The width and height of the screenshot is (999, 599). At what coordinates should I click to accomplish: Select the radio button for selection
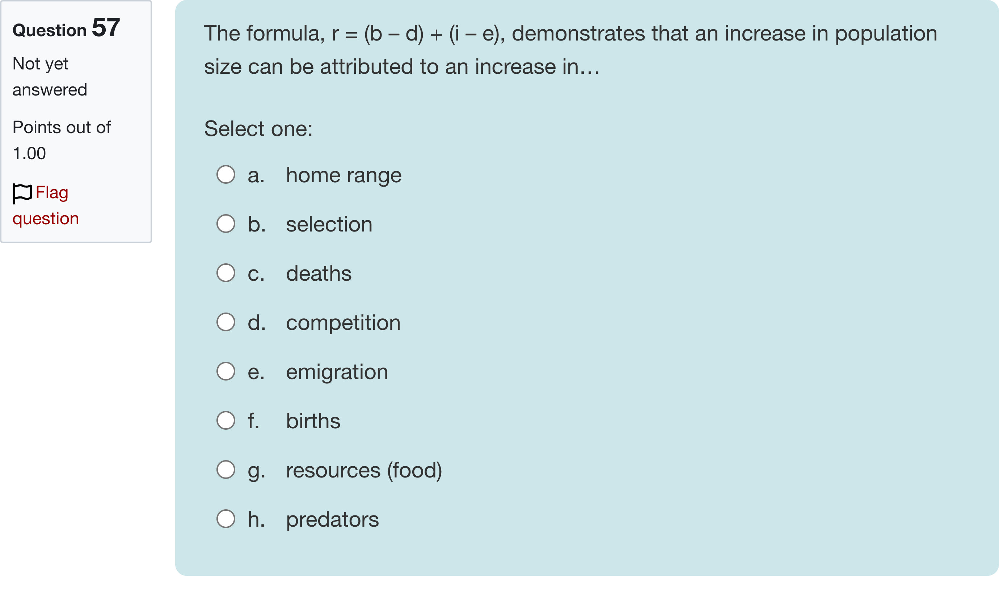click(x=226, y=224)
